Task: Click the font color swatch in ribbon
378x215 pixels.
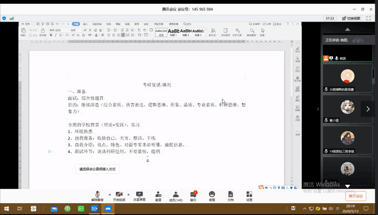Action: tap(96, 35)
